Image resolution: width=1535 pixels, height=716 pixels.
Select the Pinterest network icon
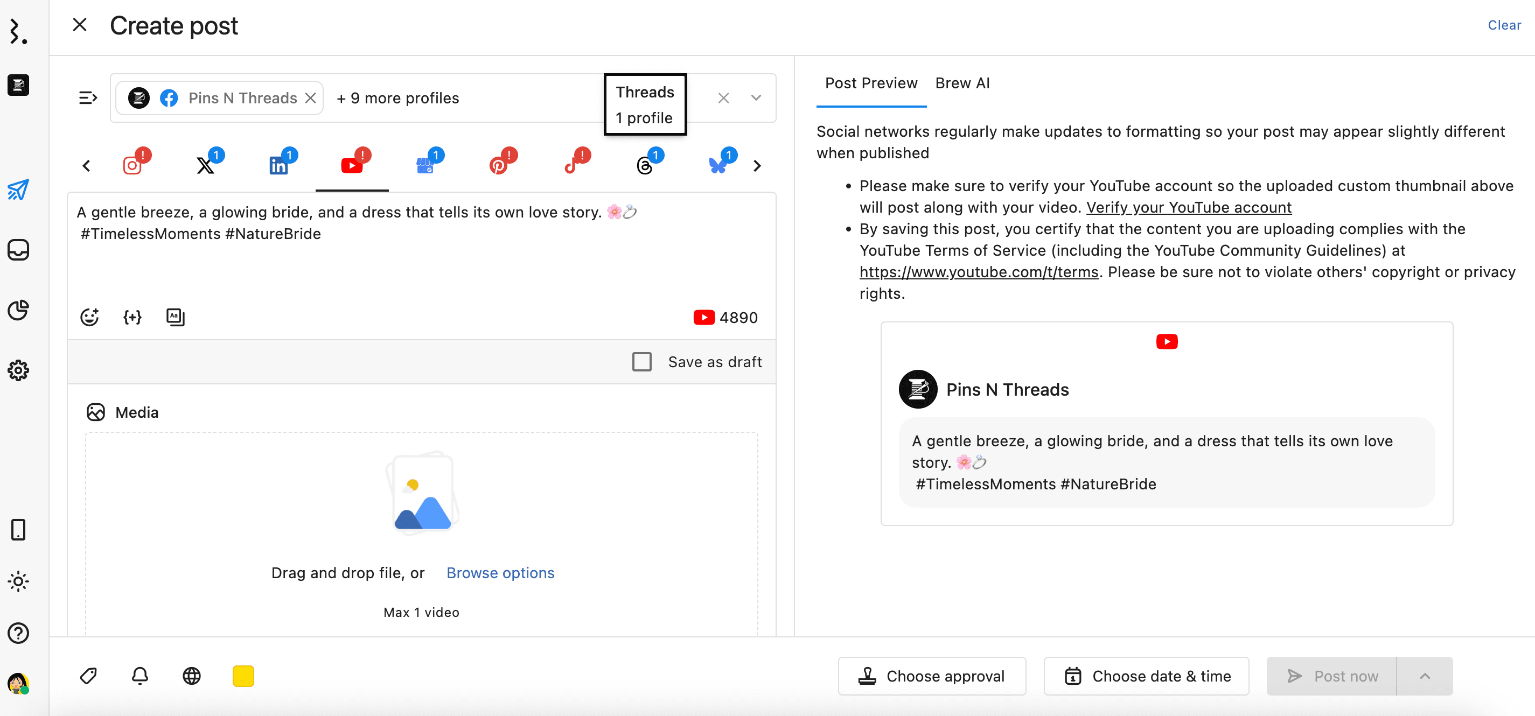[x=498, y=165]
